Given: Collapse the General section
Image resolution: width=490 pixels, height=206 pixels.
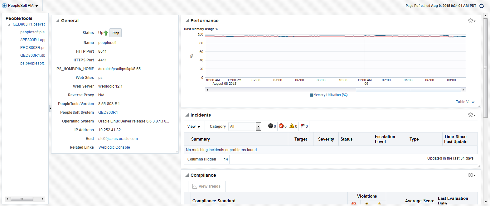Looking at the screenshot, I should (57, 21).
